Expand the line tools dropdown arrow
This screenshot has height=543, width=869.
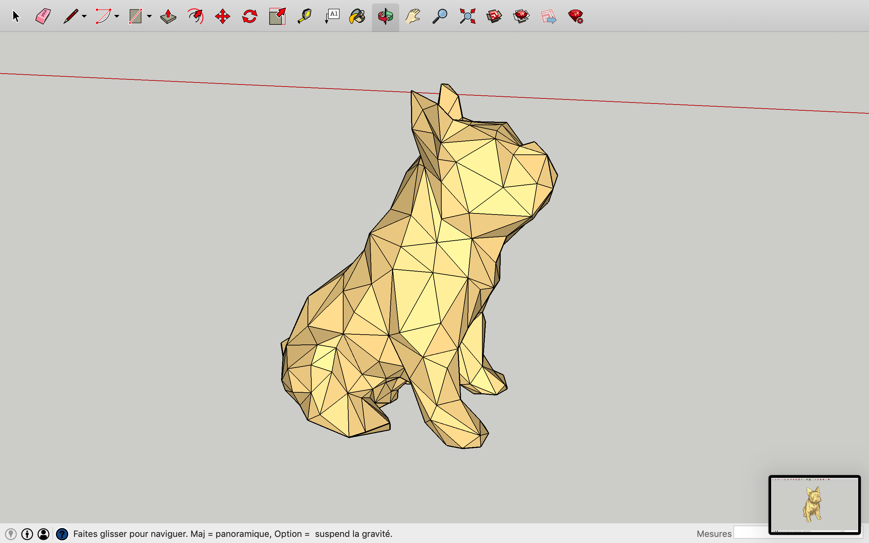coord(84,16)
